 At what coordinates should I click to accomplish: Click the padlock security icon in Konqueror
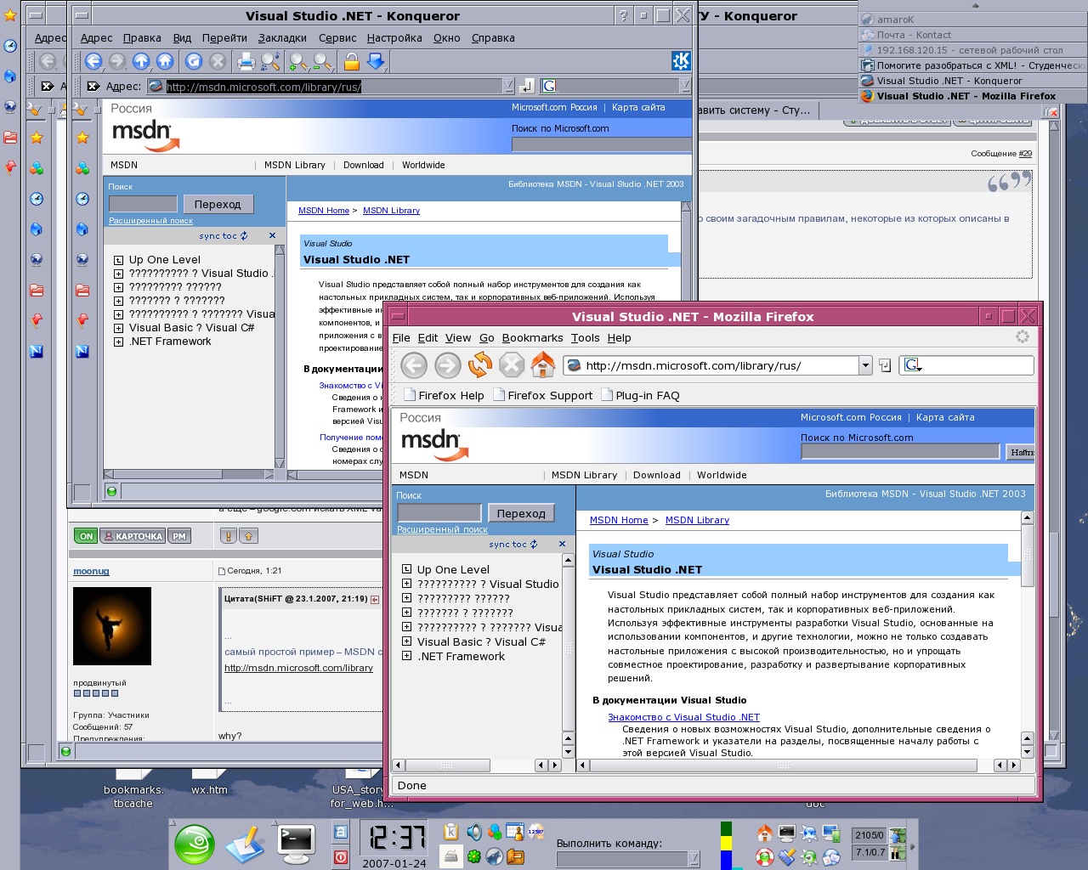(352, 61)
